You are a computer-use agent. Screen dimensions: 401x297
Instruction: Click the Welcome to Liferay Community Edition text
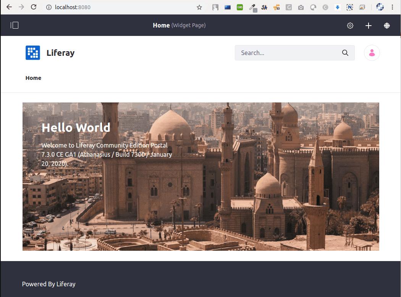[107, 154]
